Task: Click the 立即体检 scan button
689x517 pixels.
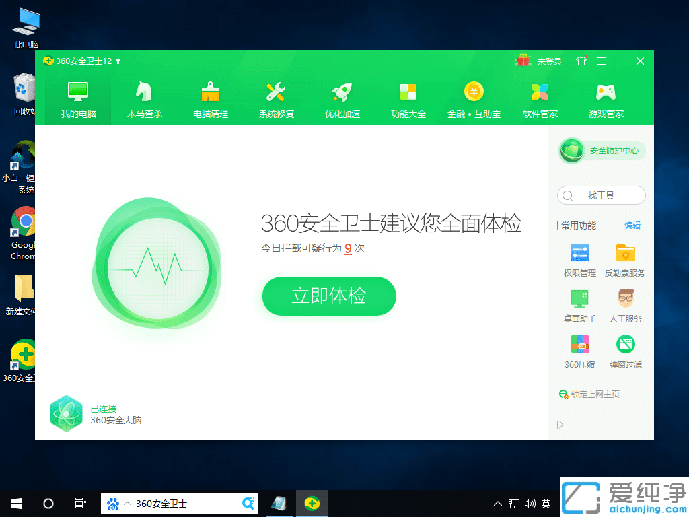Action: click(328, 296)
